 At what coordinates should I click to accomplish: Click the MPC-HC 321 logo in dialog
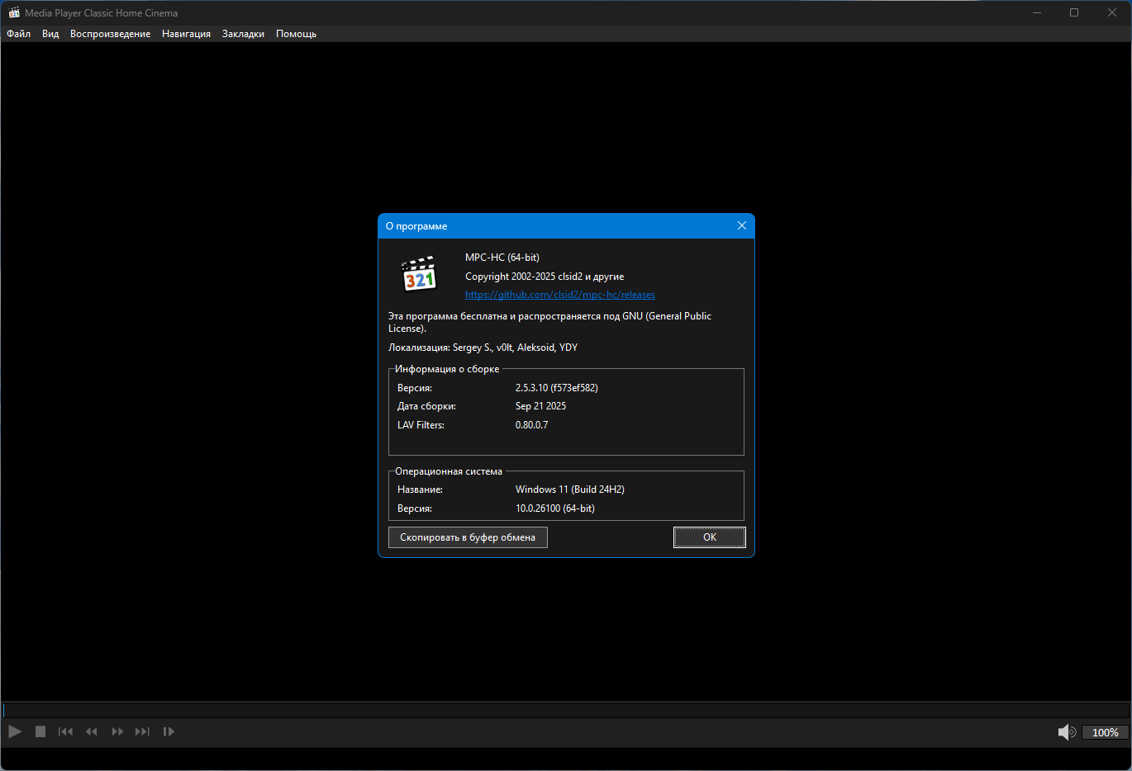click(419, 275)
